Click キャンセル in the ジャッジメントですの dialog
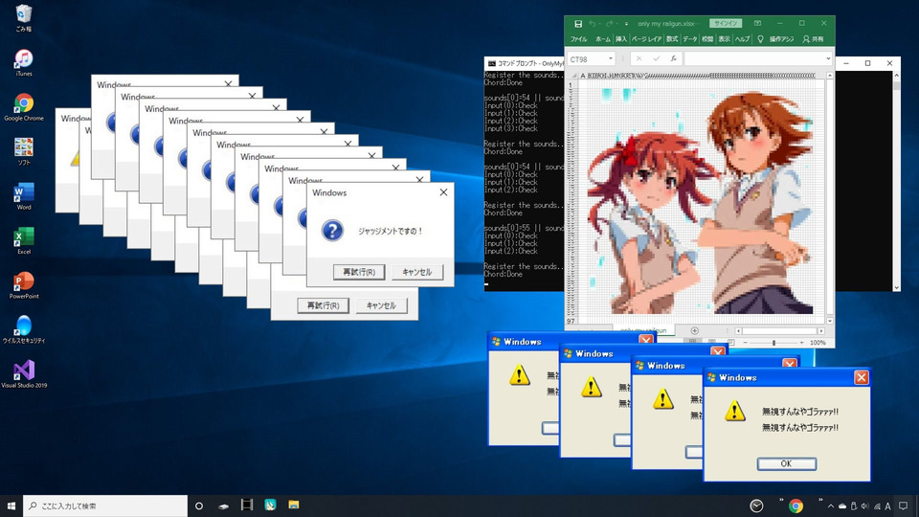 click(416, 272)
